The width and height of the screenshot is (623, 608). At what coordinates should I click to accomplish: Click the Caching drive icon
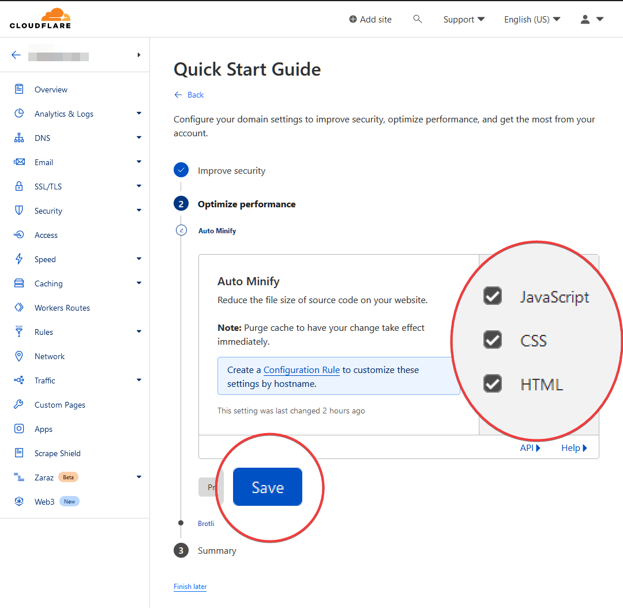(19, 283)
